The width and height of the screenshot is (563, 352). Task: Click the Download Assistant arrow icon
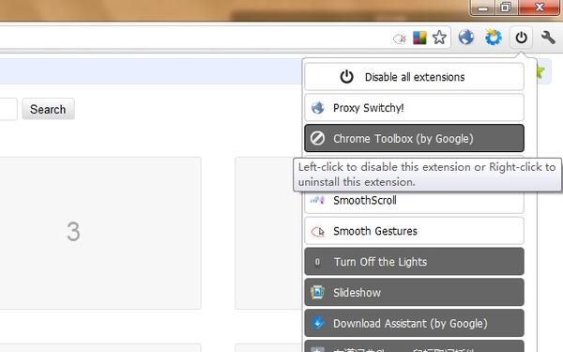tap(318, 323)
